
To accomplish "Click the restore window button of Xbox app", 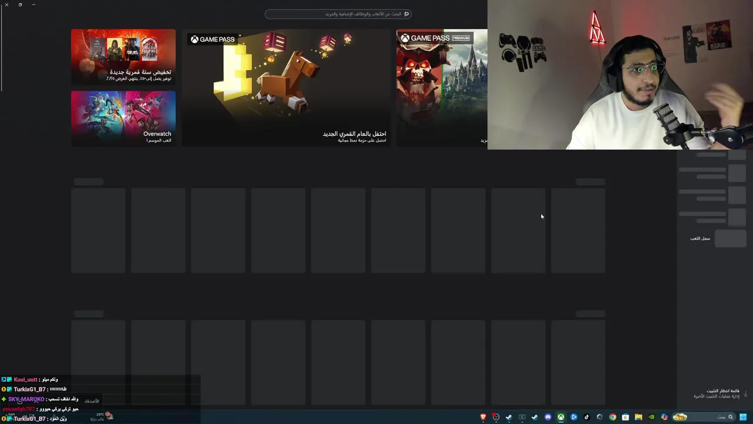I will [20, 5].
